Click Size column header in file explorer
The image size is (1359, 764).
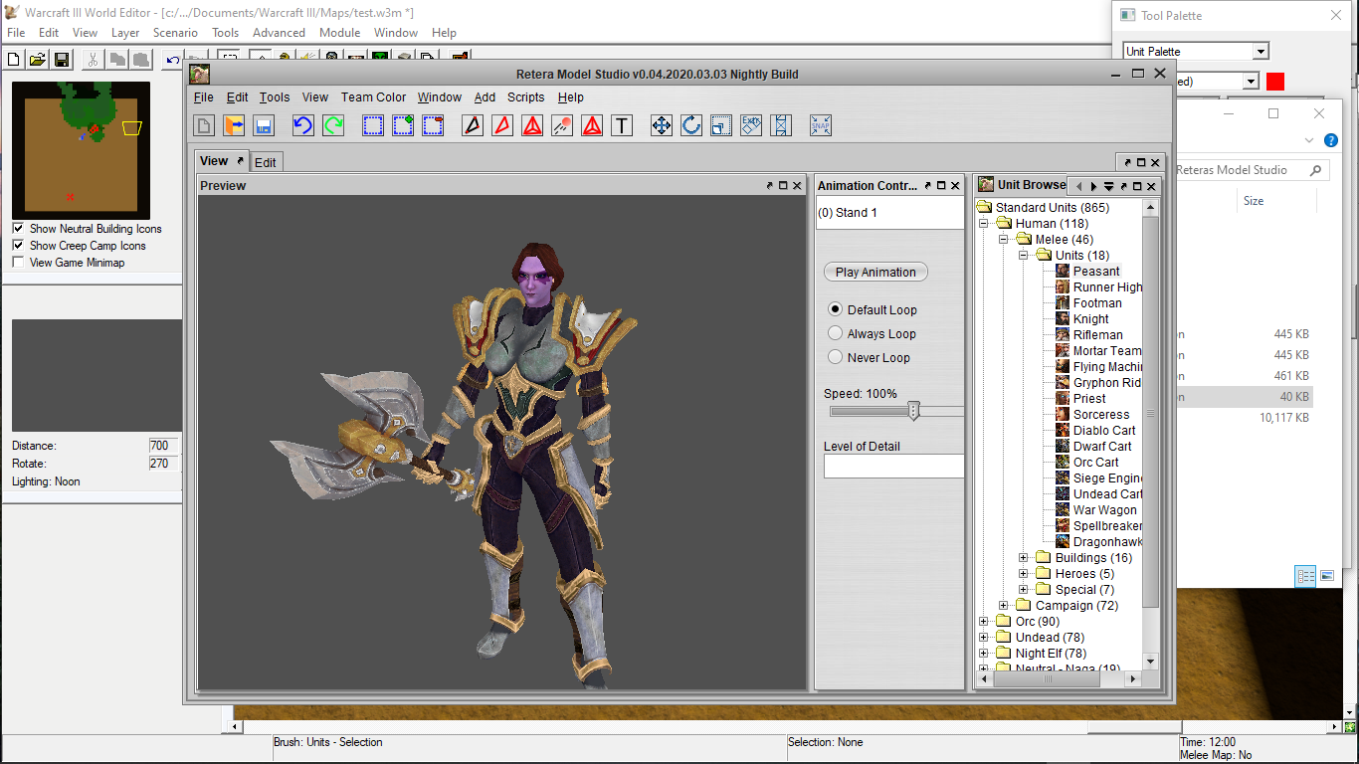click(x=1254, y=201)
